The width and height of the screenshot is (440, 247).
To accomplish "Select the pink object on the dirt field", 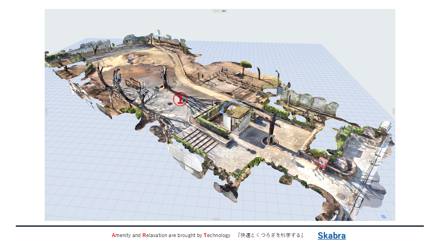I will [131, 56].
